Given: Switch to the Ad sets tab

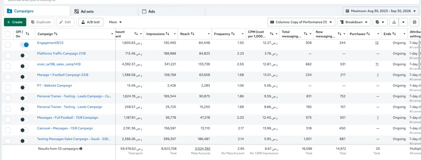Looking at the screenshot, I should click(x=104, y=11).
